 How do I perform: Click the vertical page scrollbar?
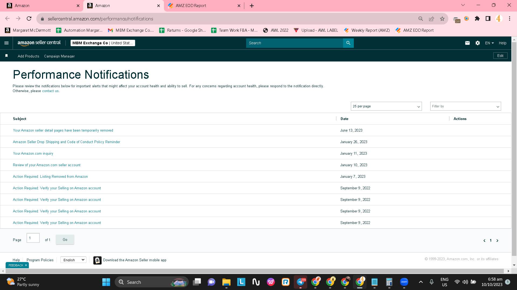[x=514, y=149]
